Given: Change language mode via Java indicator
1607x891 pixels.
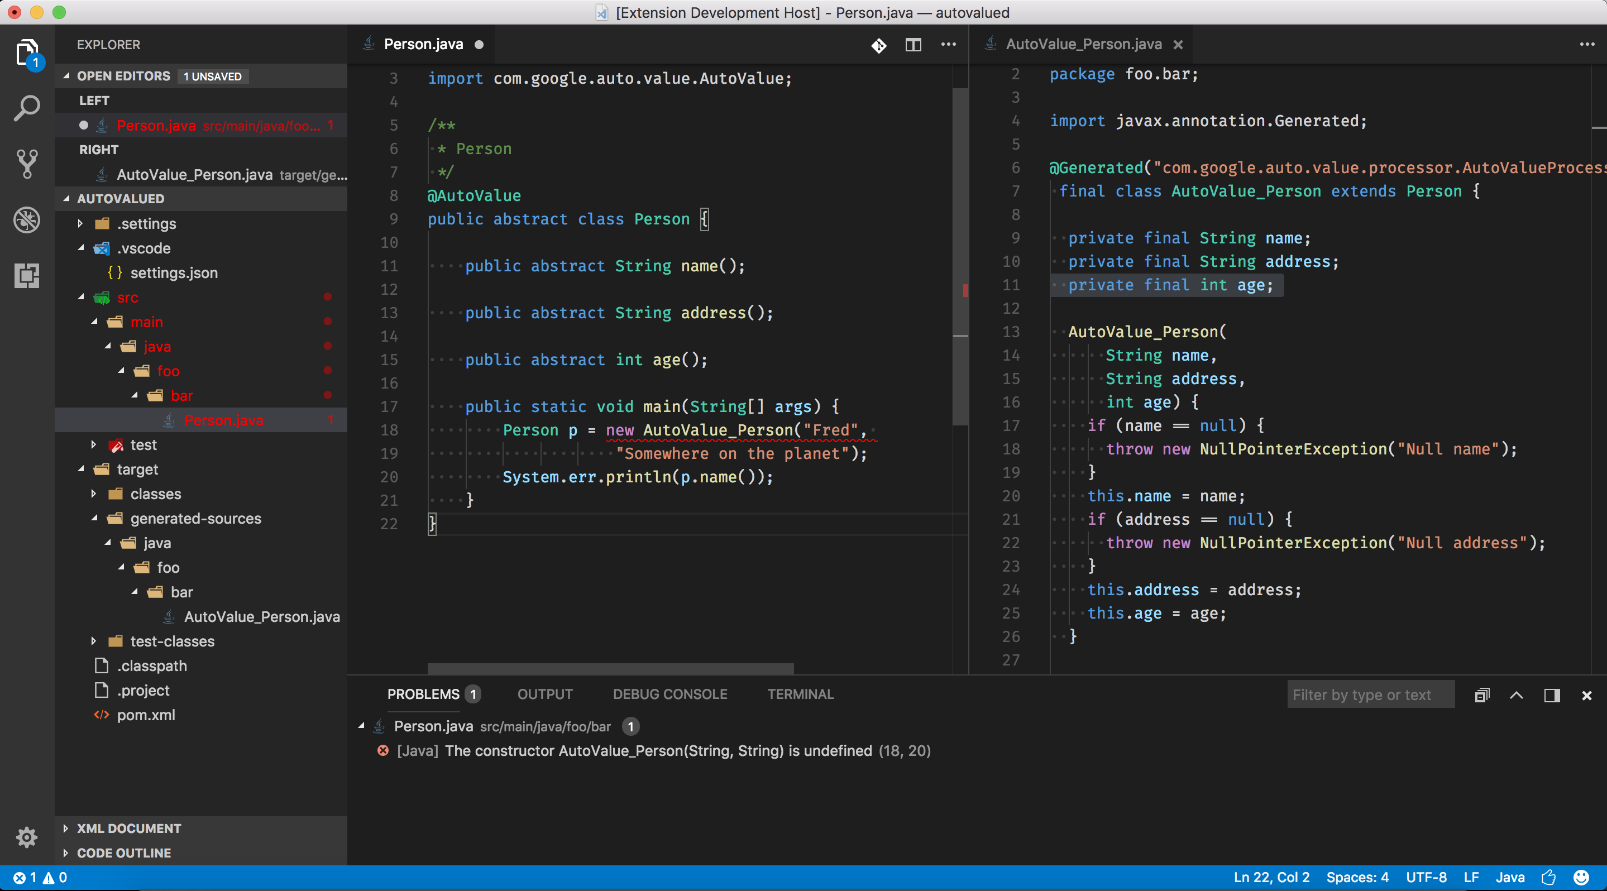Looking at the screenshot, I should tap(1510, 878).
